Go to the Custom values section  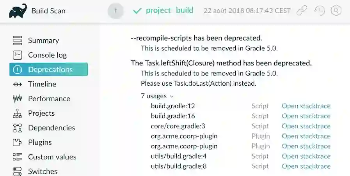pyautogui.click(x=52, y=157)
